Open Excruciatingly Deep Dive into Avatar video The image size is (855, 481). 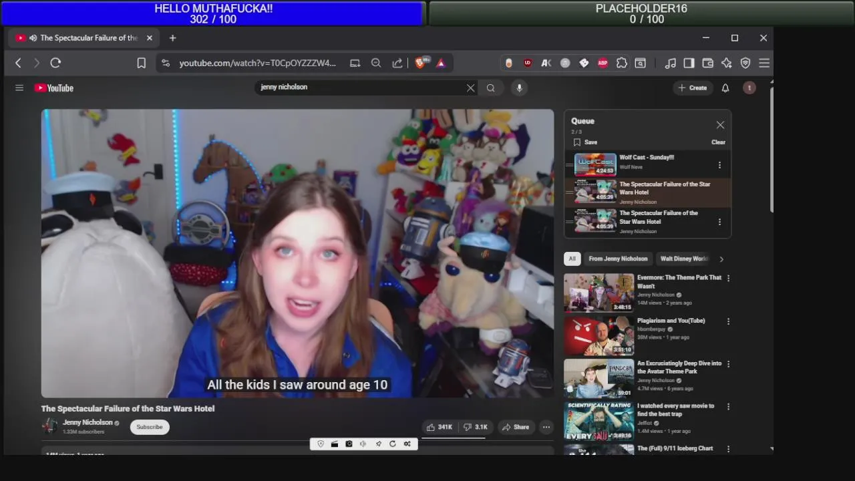tap(679, 367)
